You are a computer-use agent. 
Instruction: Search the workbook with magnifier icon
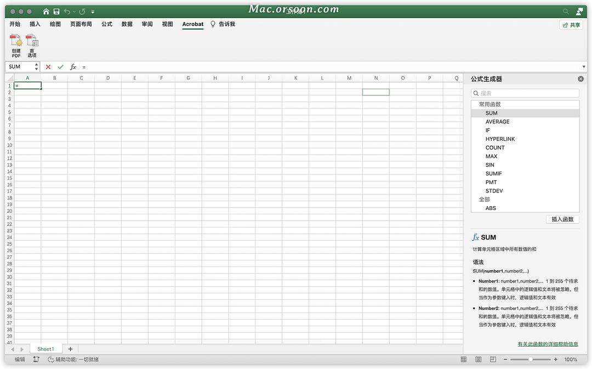coord(566,12)
